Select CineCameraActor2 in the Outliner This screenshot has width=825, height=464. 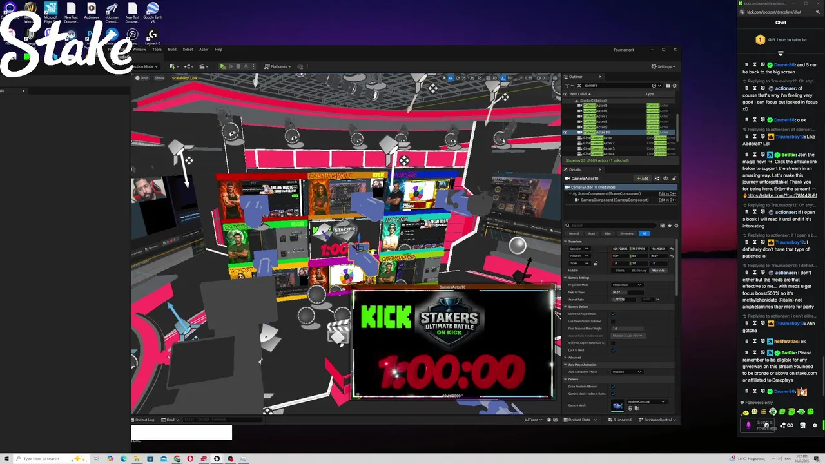click(x=599, y=143)
